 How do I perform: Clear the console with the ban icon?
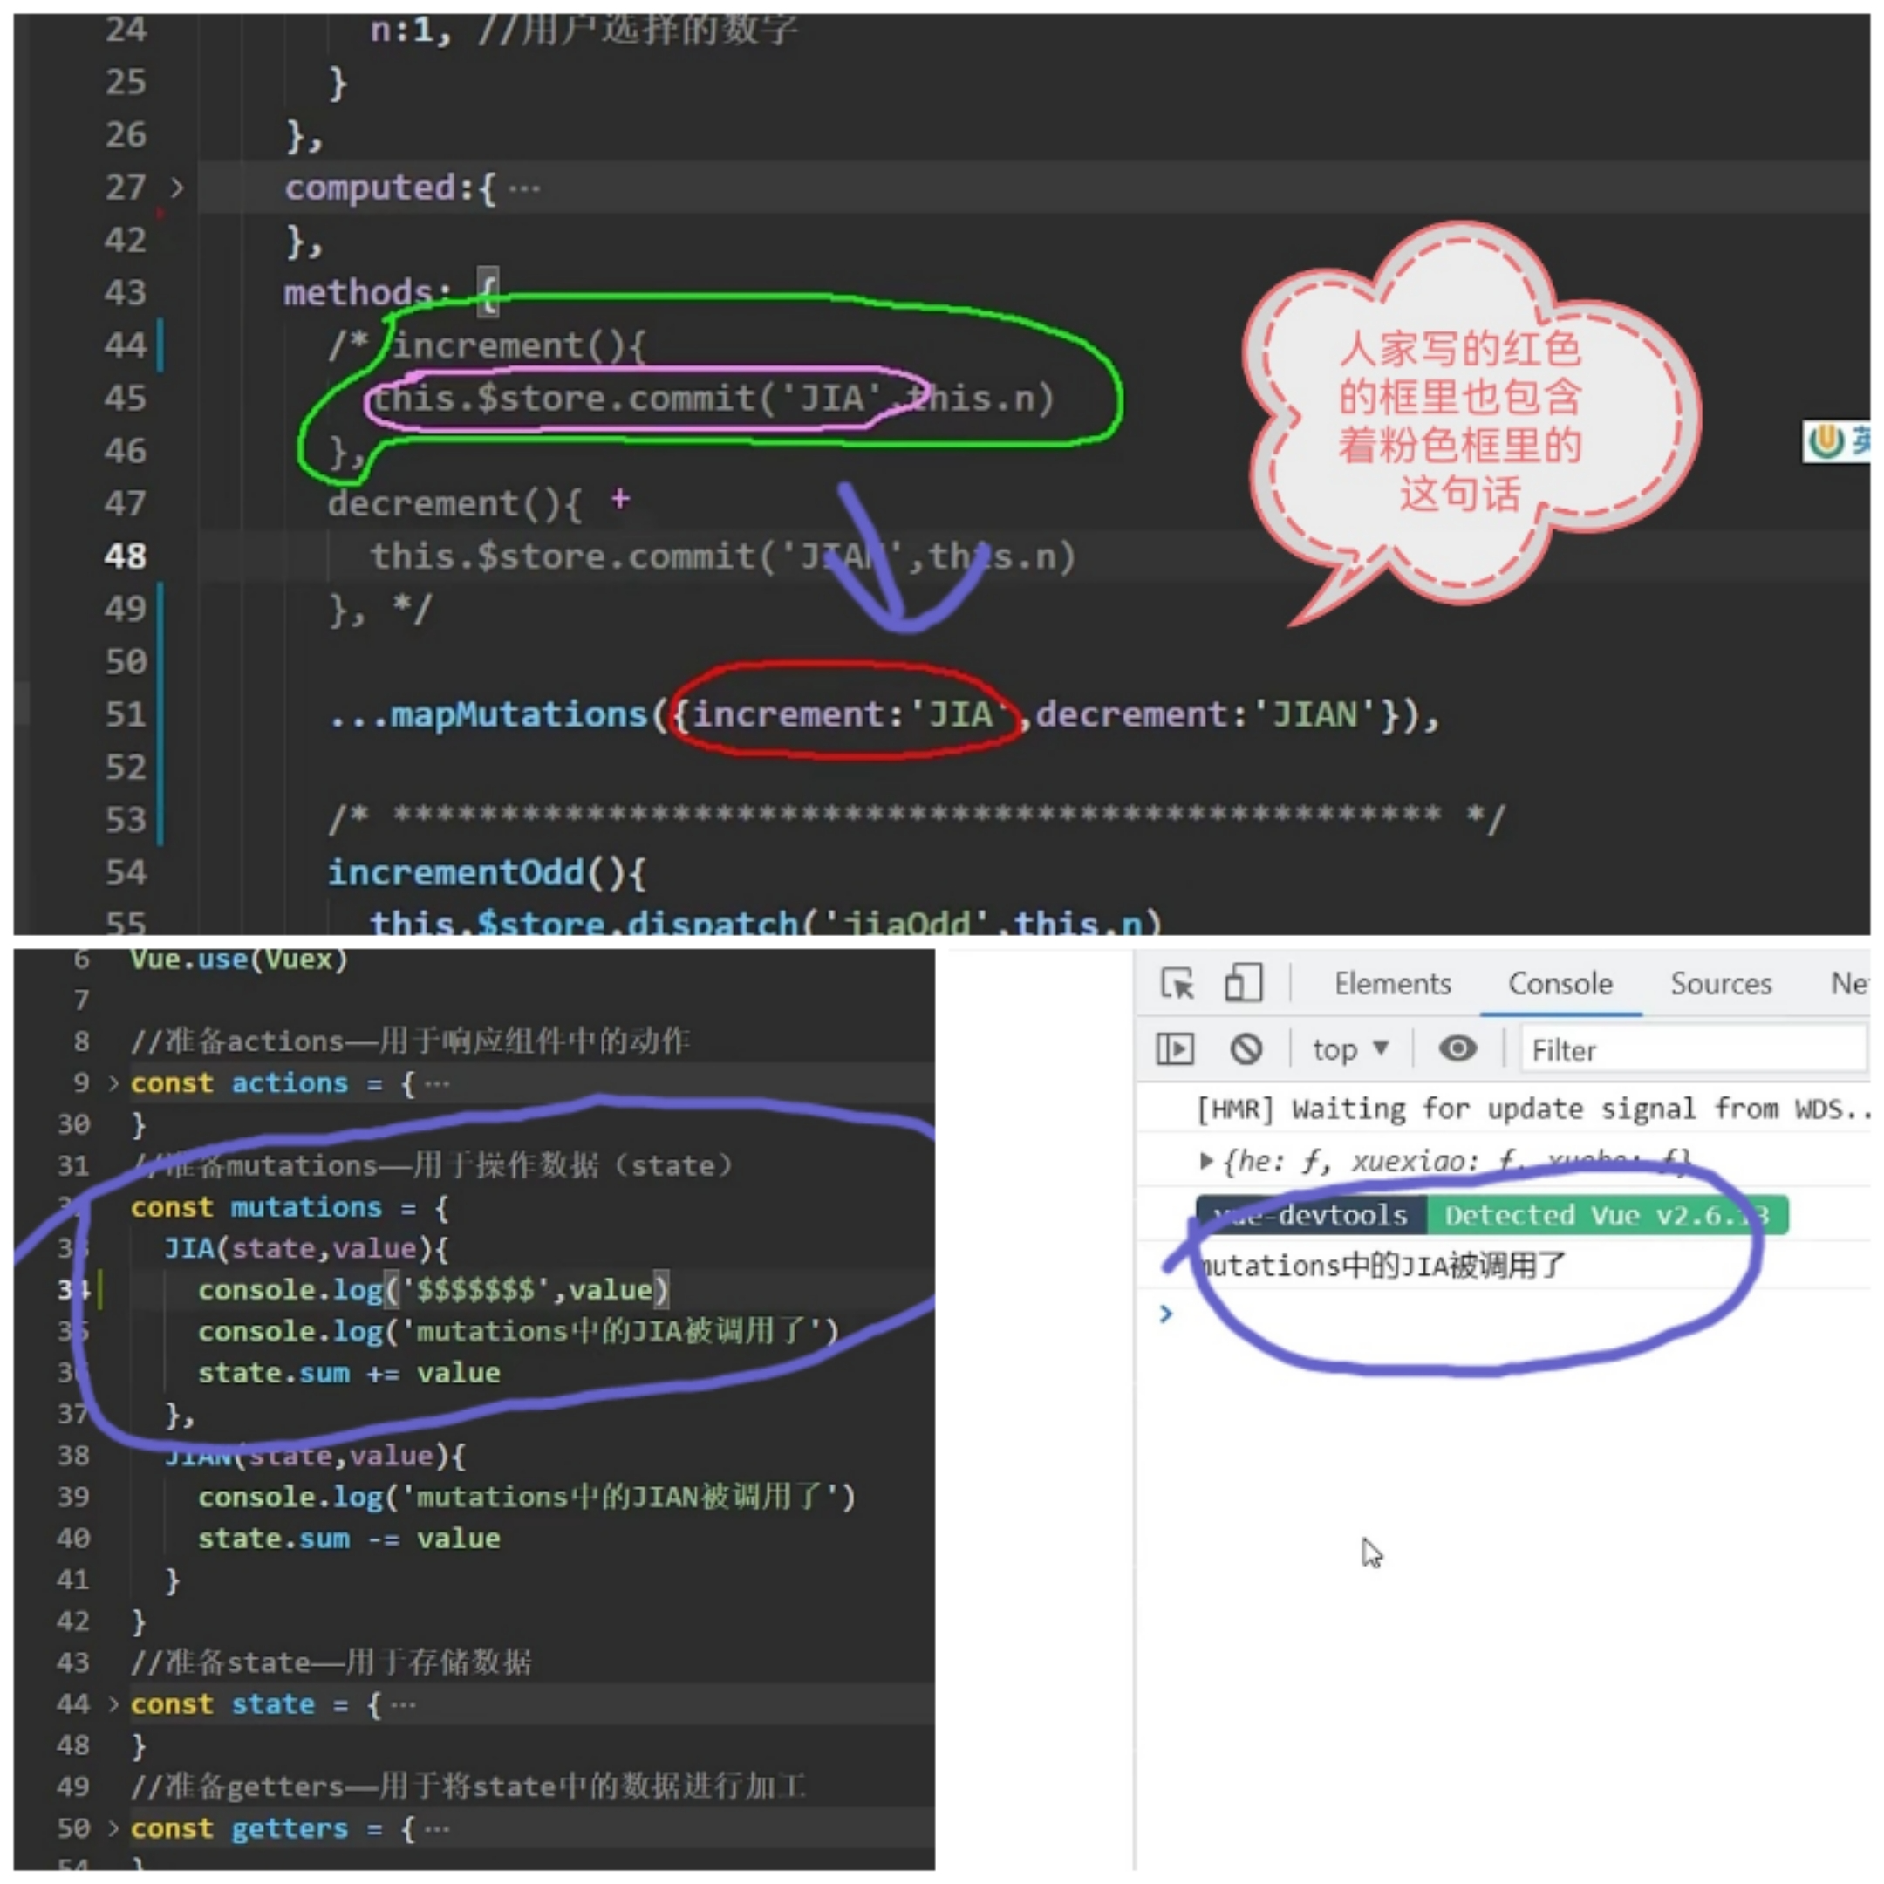click(1246, 1049)
